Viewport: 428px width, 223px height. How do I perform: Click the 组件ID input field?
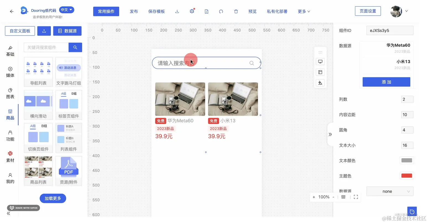(x=390, y=30)
